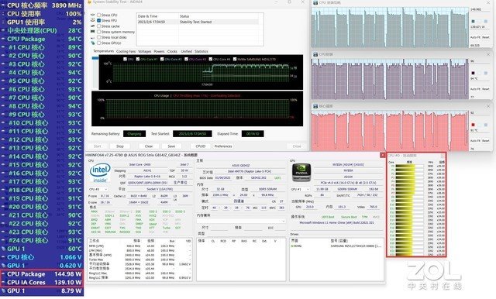Uncheck the Stress FPU checkbox

(x=99, y=20)
